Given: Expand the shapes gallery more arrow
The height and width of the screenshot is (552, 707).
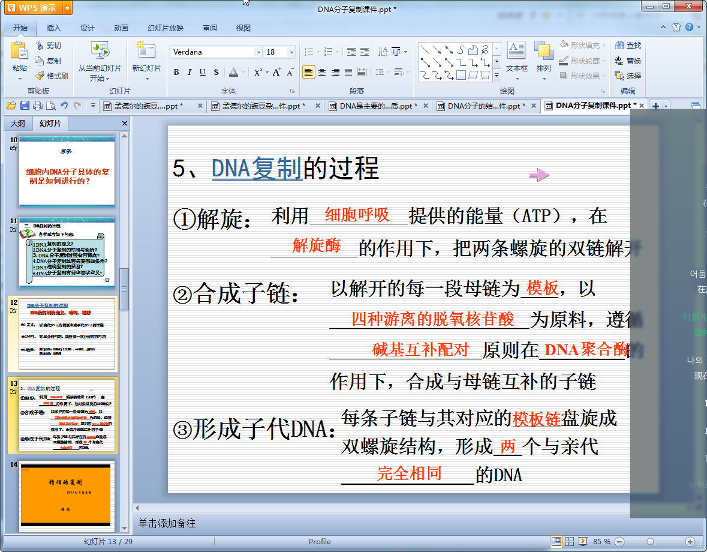Looking at the screenshot, I should (x=497, y=76).
